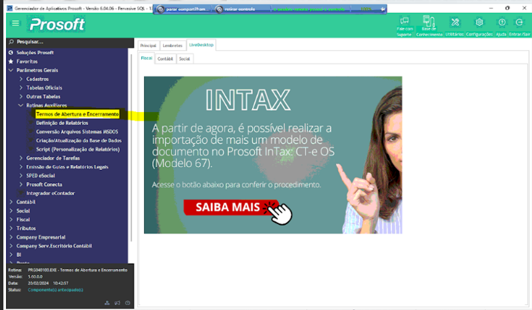Collapse the Parâmetros Gerais chevron
Viewport: 532px width, 310px height.
[x=11, y=70]
